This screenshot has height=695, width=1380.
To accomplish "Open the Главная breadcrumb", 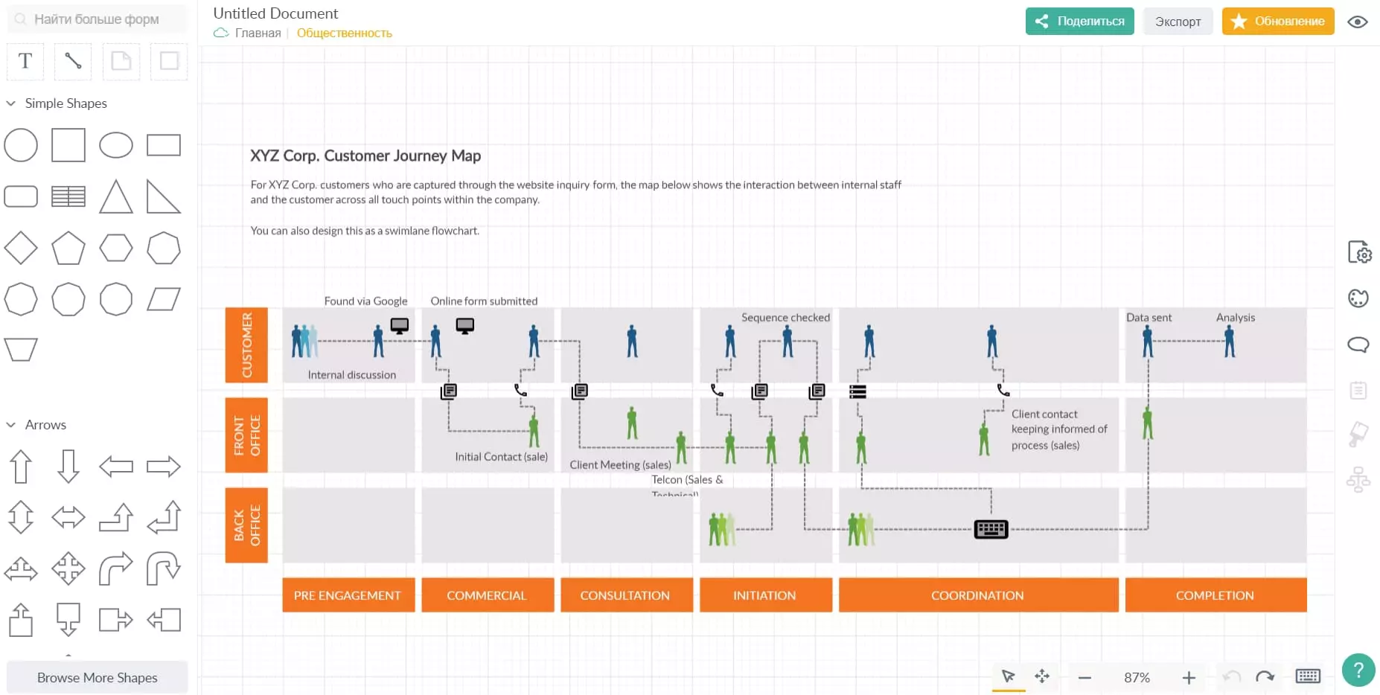I will click(x=258, y=33).
